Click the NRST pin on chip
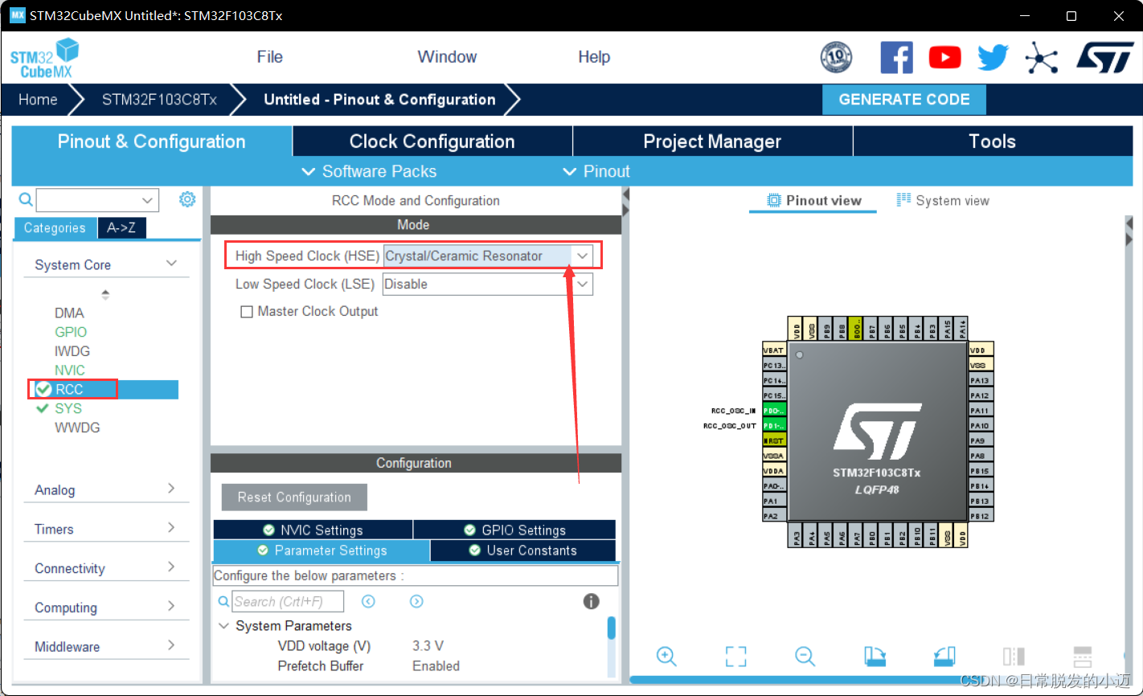The width and height of the screenshot is (1143, 696). (774, 440)
